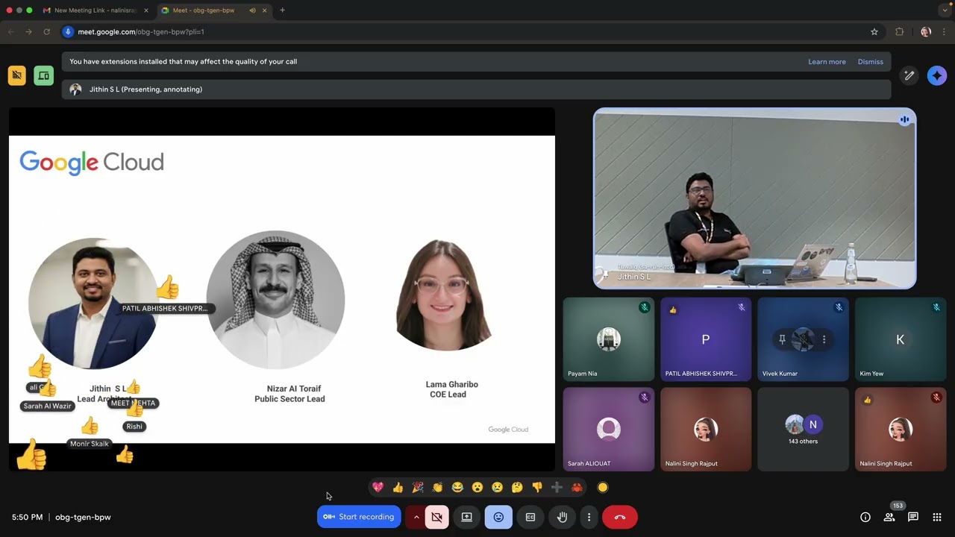This screenshot has width=955, height=537.
Task: Raise your hand
Action: click(x=562, y=517)
